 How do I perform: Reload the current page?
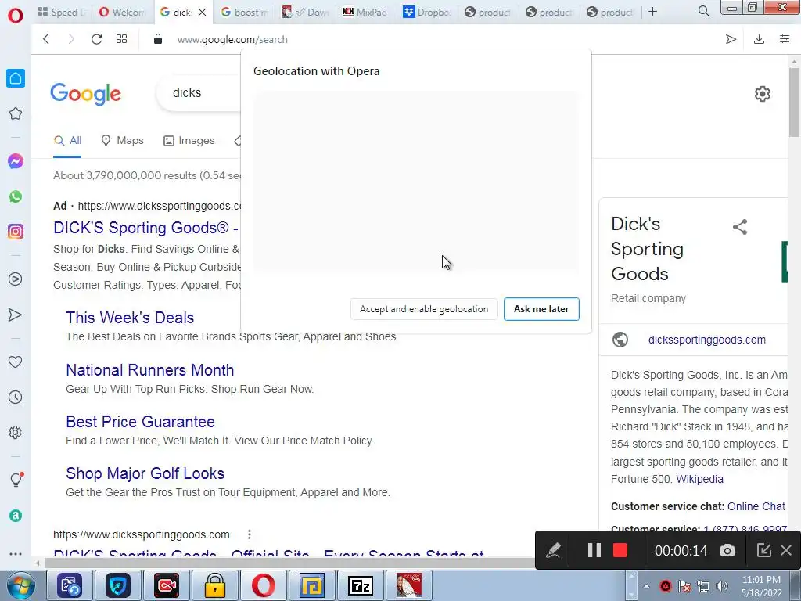point(96,39)
